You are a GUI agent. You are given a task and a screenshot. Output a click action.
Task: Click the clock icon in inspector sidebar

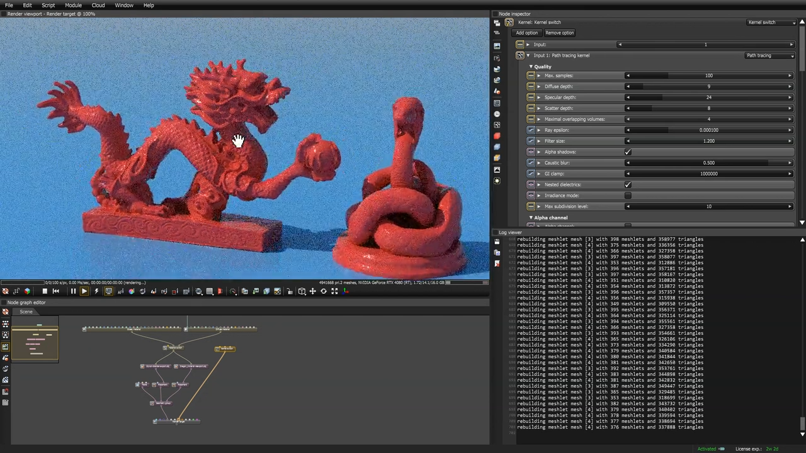click(x=497, y=114)
